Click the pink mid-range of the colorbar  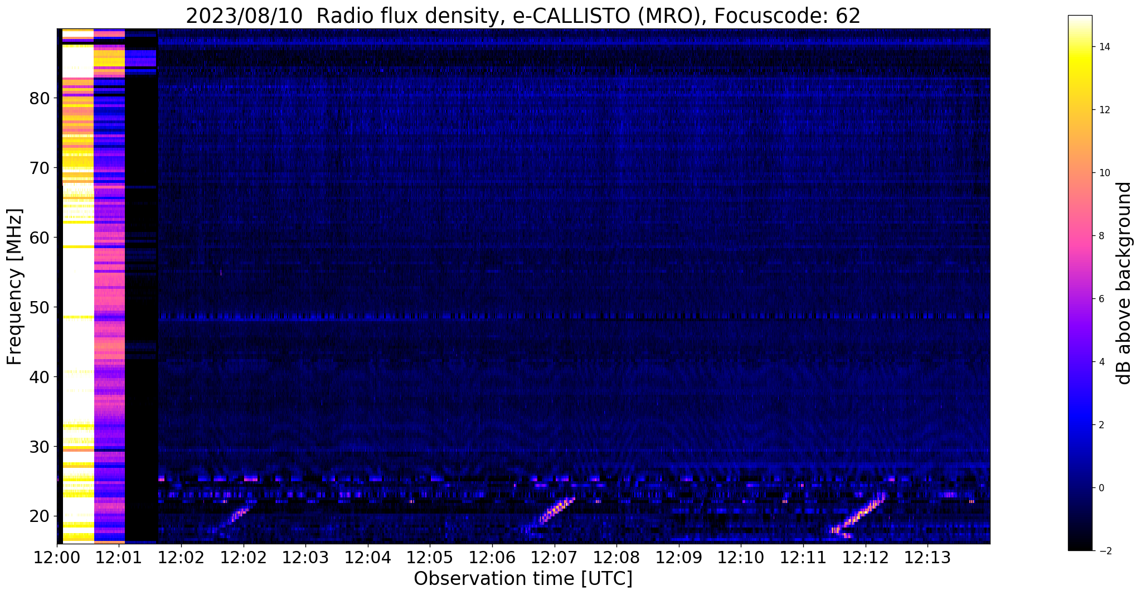coord(1080,240)
